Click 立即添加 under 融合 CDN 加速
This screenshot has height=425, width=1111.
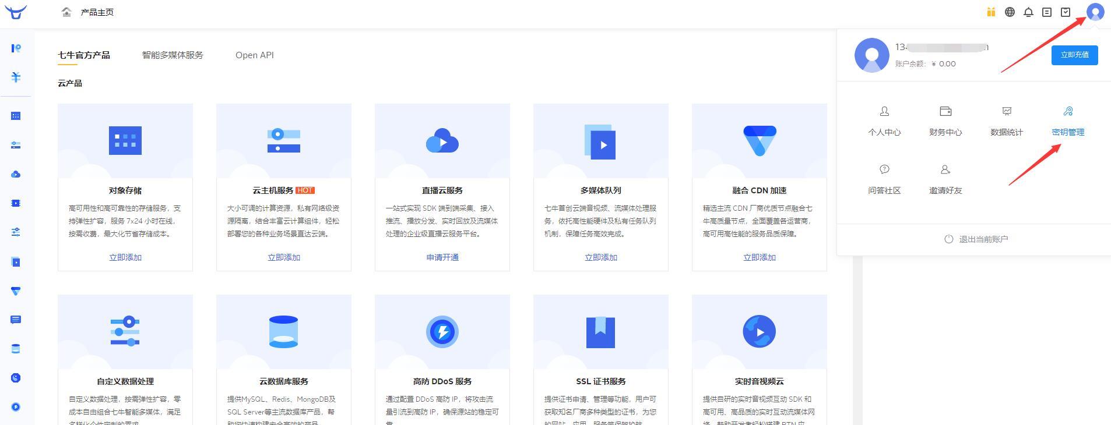point(760,257)
